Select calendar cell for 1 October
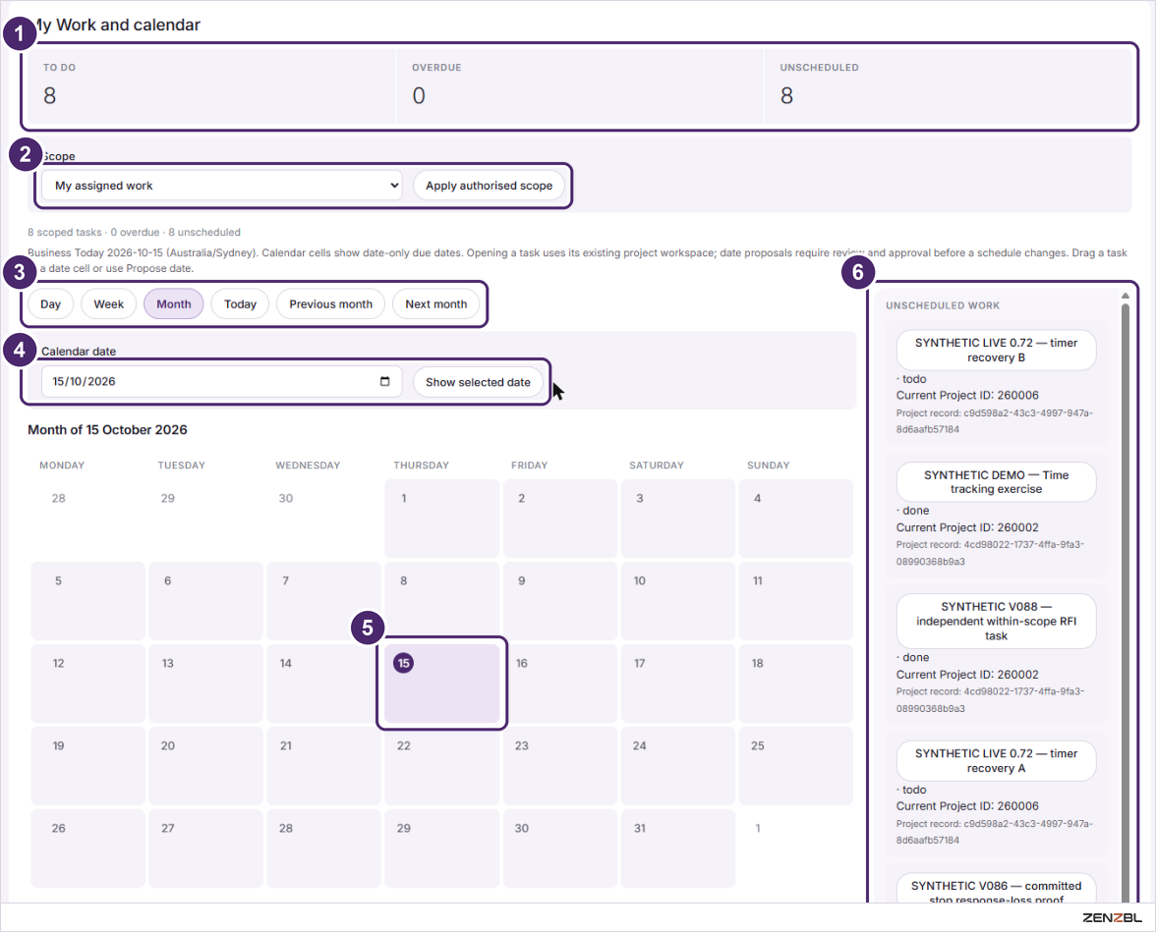The height and width of the screenshot is (932, 1156). [441, 518]
